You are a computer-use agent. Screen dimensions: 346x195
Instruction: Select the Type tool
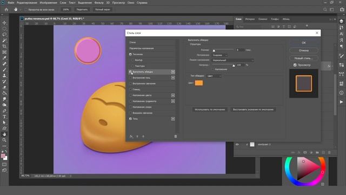(4, 117)
